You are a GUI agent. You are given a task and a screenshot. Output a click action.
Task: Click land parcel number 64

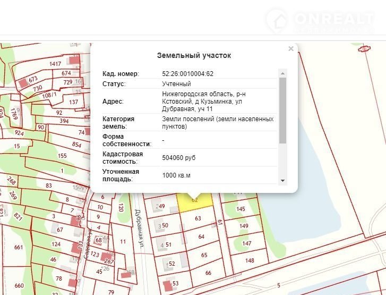pos(201,237)
